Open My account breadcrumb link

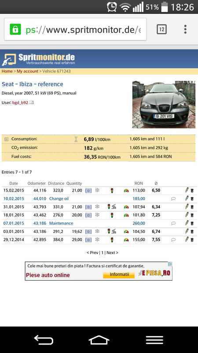[x=27, y=71]
